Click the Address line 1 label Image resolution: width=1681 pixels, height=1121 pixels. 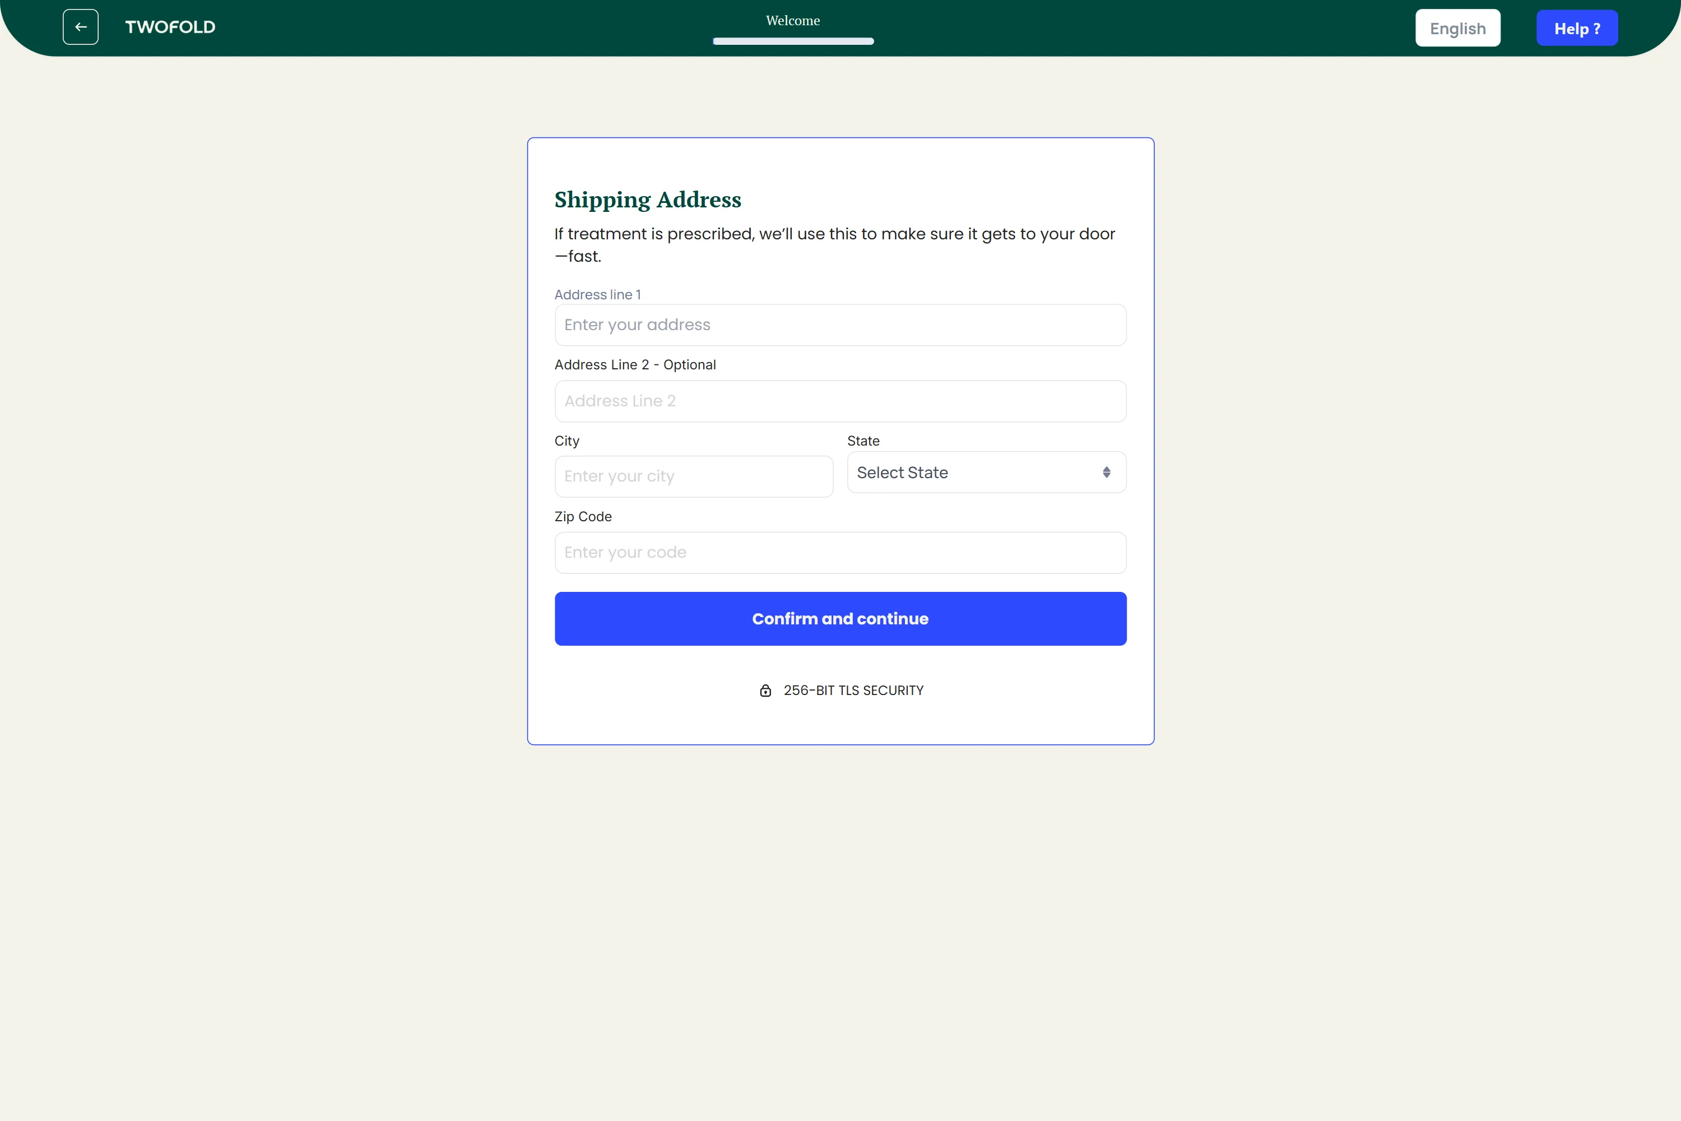(x=597, y=295)
